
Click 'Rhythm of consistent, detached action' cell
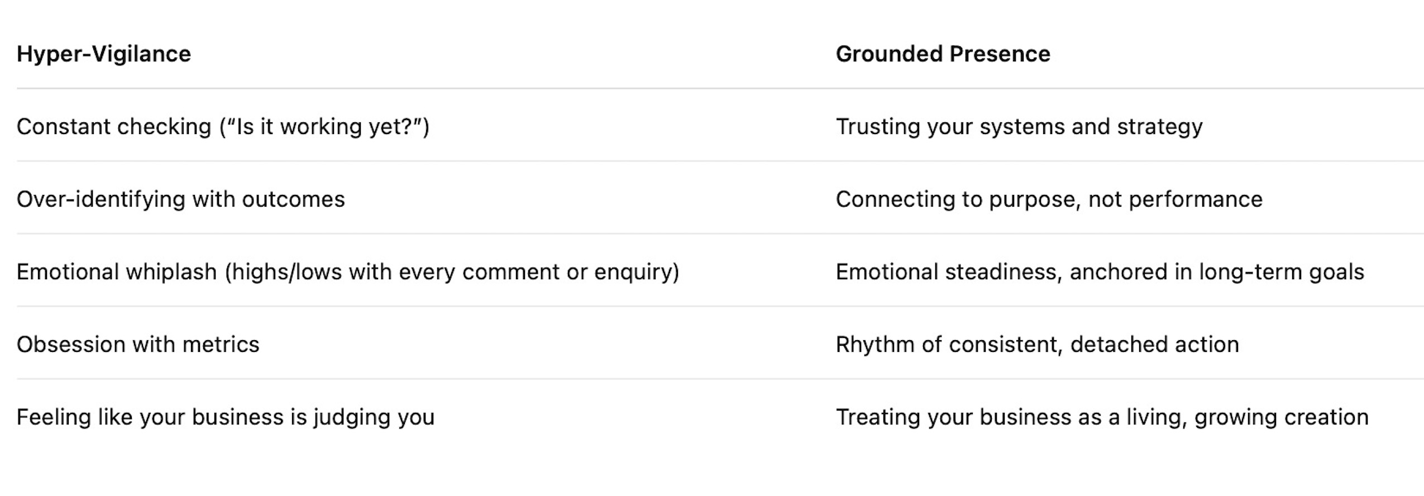coord(1037,345)
